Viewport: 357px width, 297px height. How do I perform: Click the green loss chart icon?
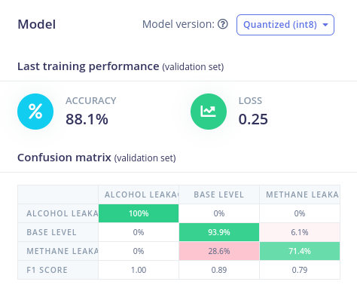[x=209, y=112]
